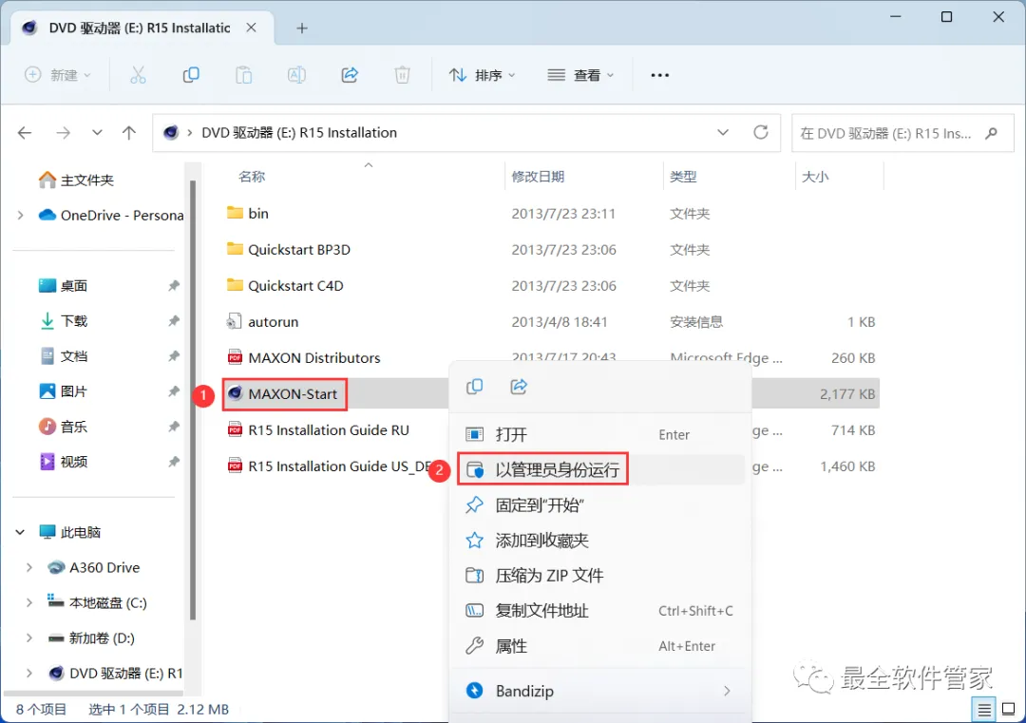
Task: Expand New Volume (D:) node
Action: point(29,637)
